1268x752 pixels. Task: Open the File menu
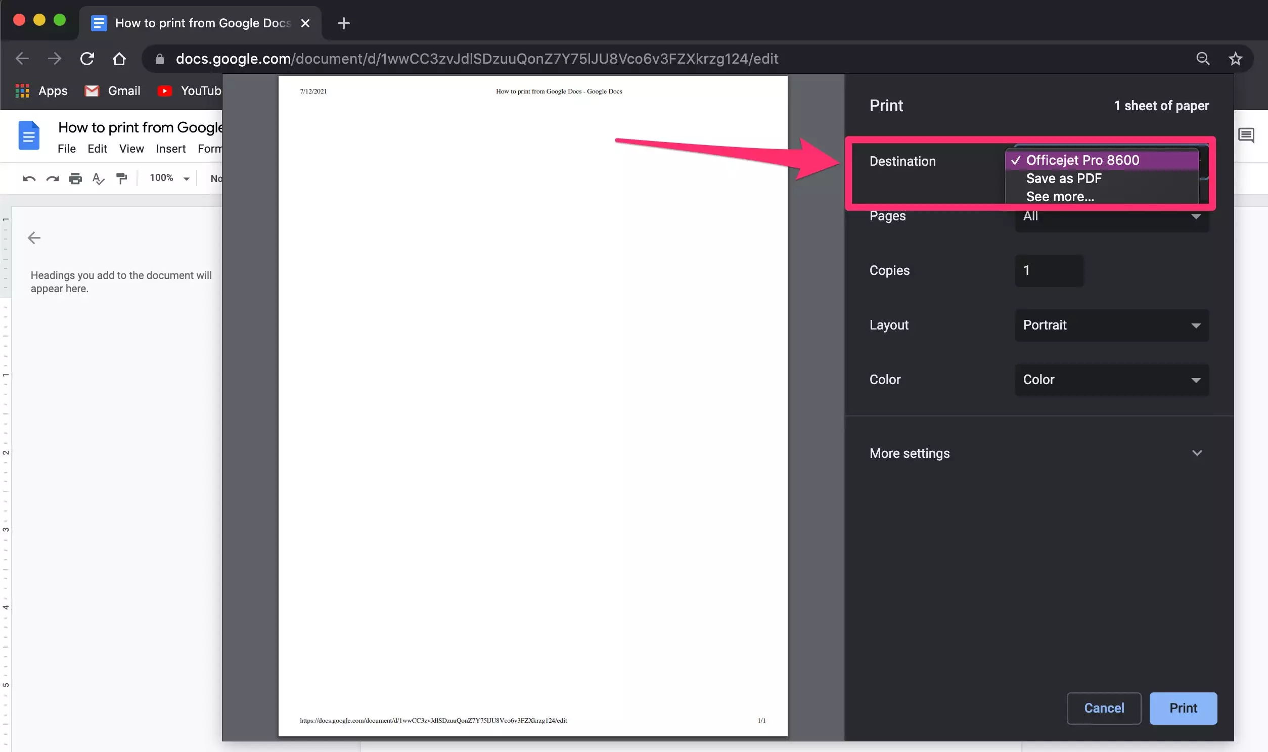click(66, 149)
